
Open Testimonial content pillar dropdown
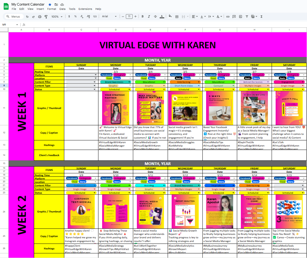81,186
